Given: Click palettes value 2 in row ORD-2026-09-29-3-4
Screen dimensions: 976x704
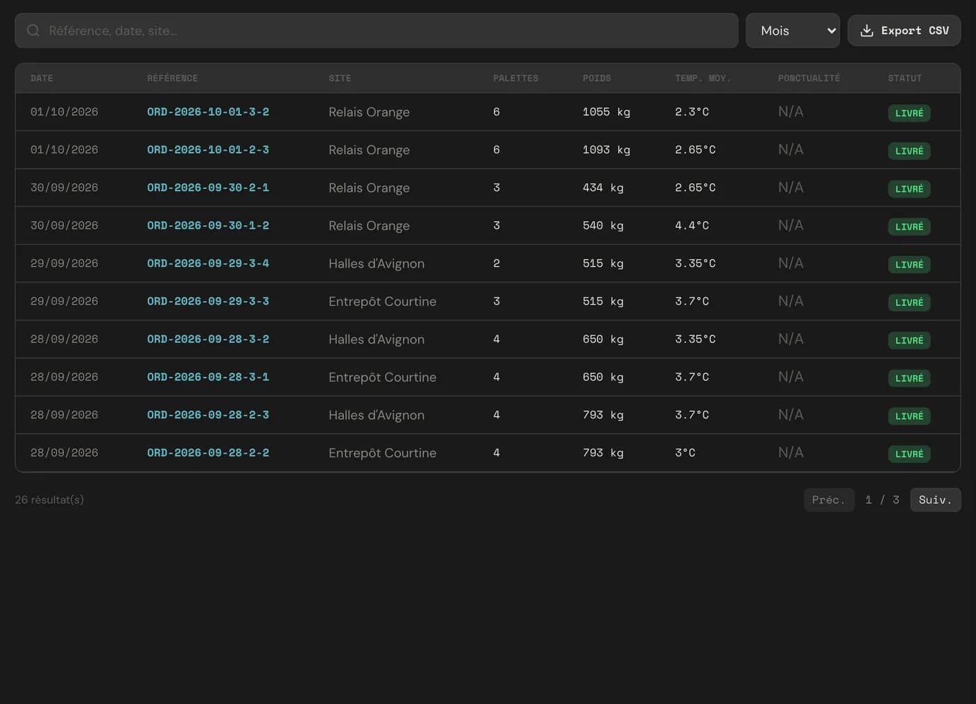Looking at the screenshot, I should (496, 263).
